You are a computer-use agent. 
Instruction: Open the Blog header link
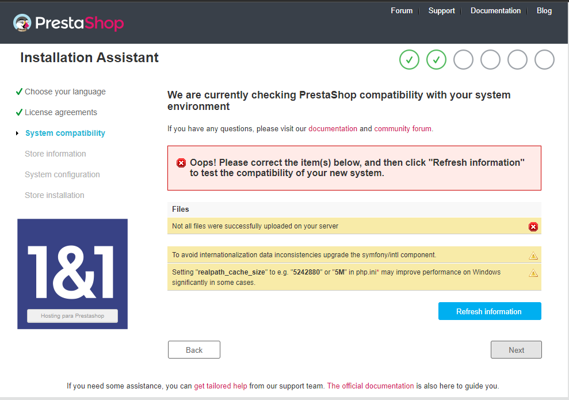point(544,11)
